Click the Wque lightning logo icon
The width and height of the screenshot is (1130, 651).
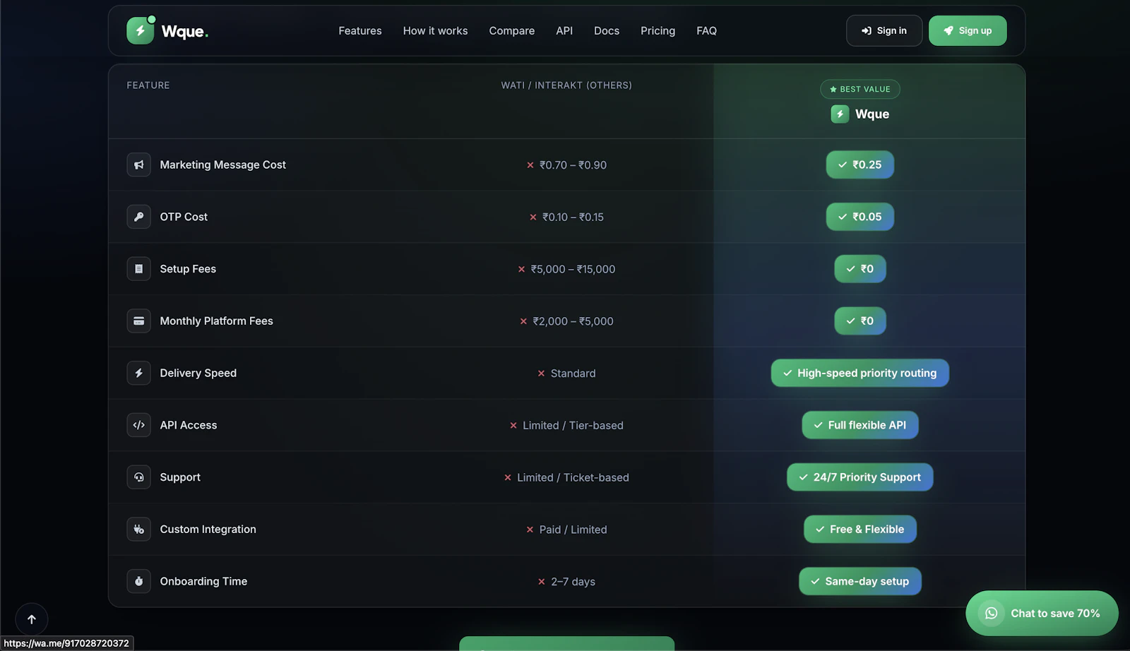coord(140,30)
